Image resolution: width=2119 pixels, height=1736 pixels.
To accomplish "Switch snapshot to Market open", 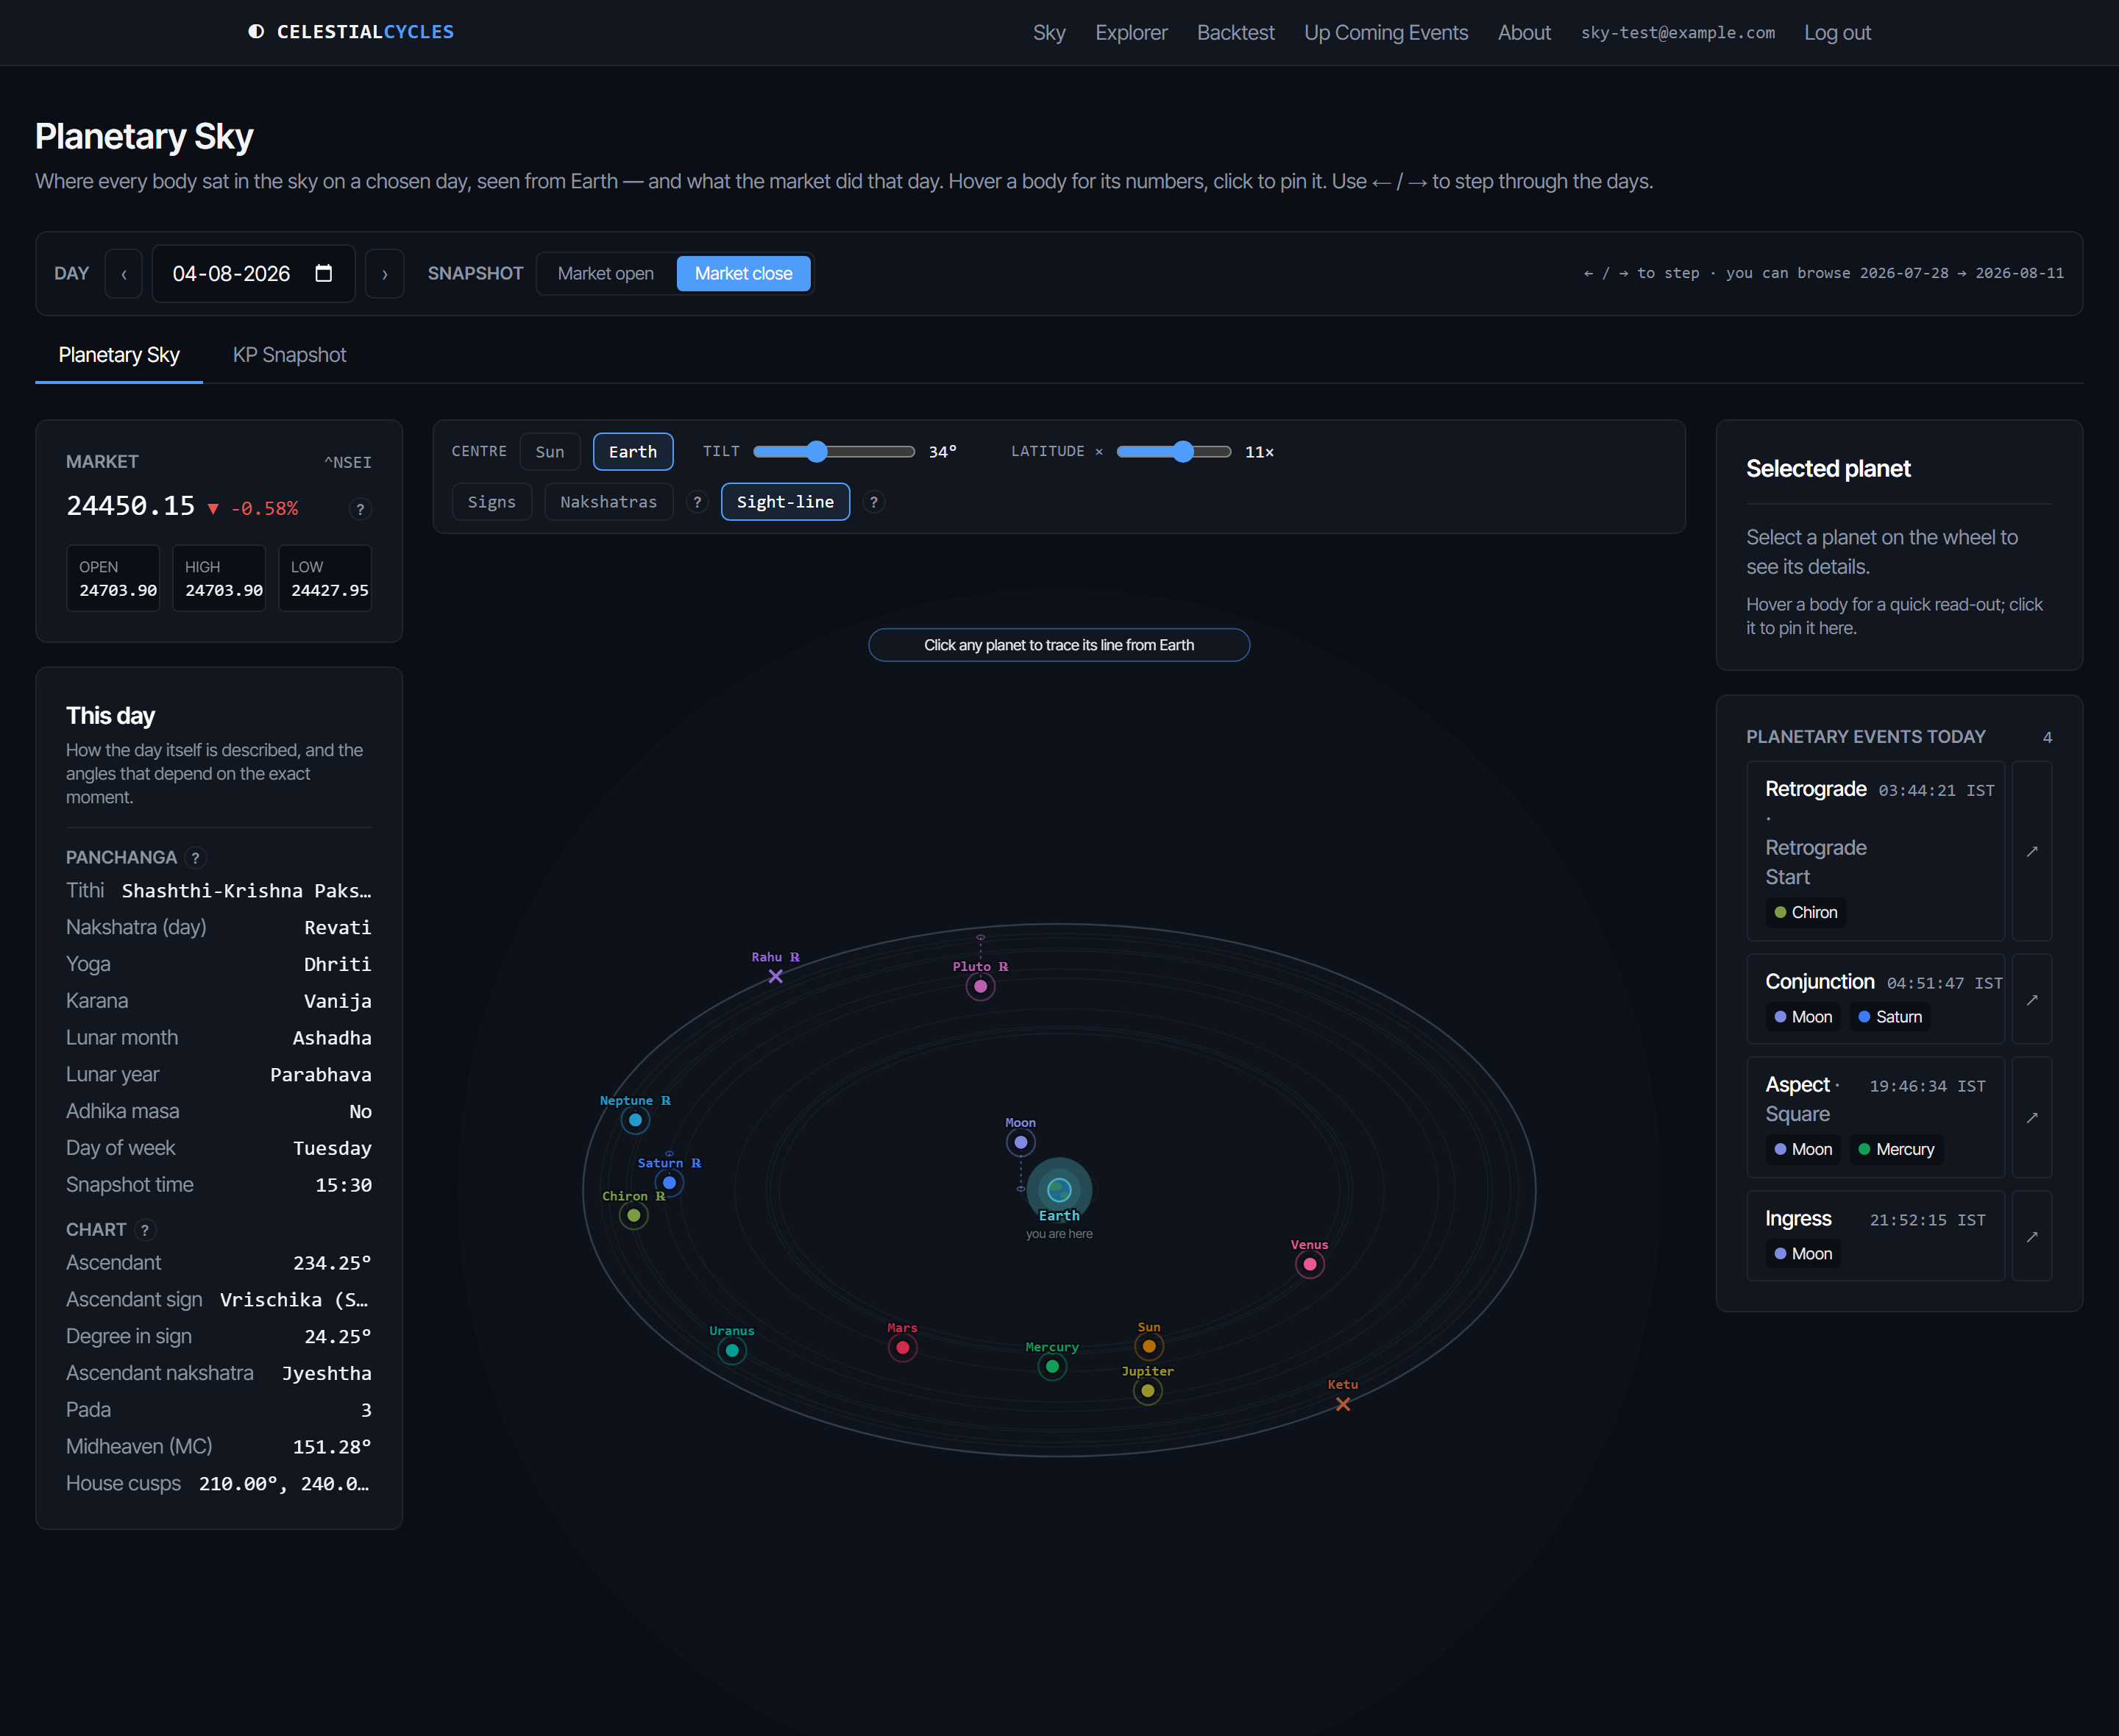I will 605,274.
